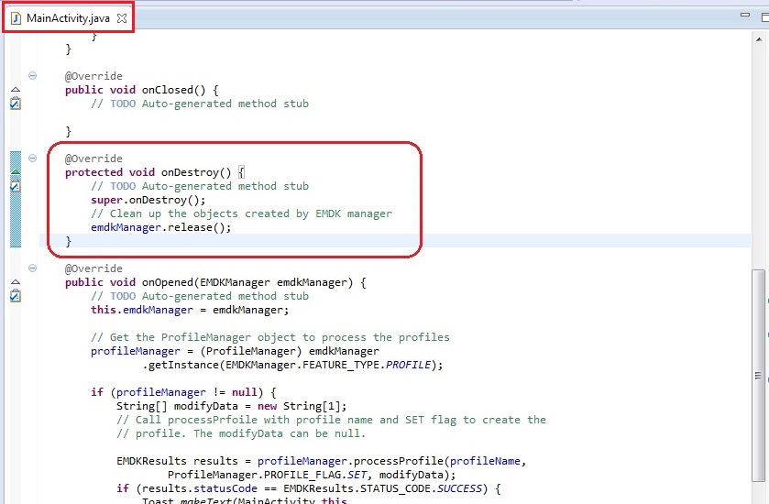Screen dimensions: 769x504
Task: Click the super.onDestroy() call
Action: coord(148,200)
